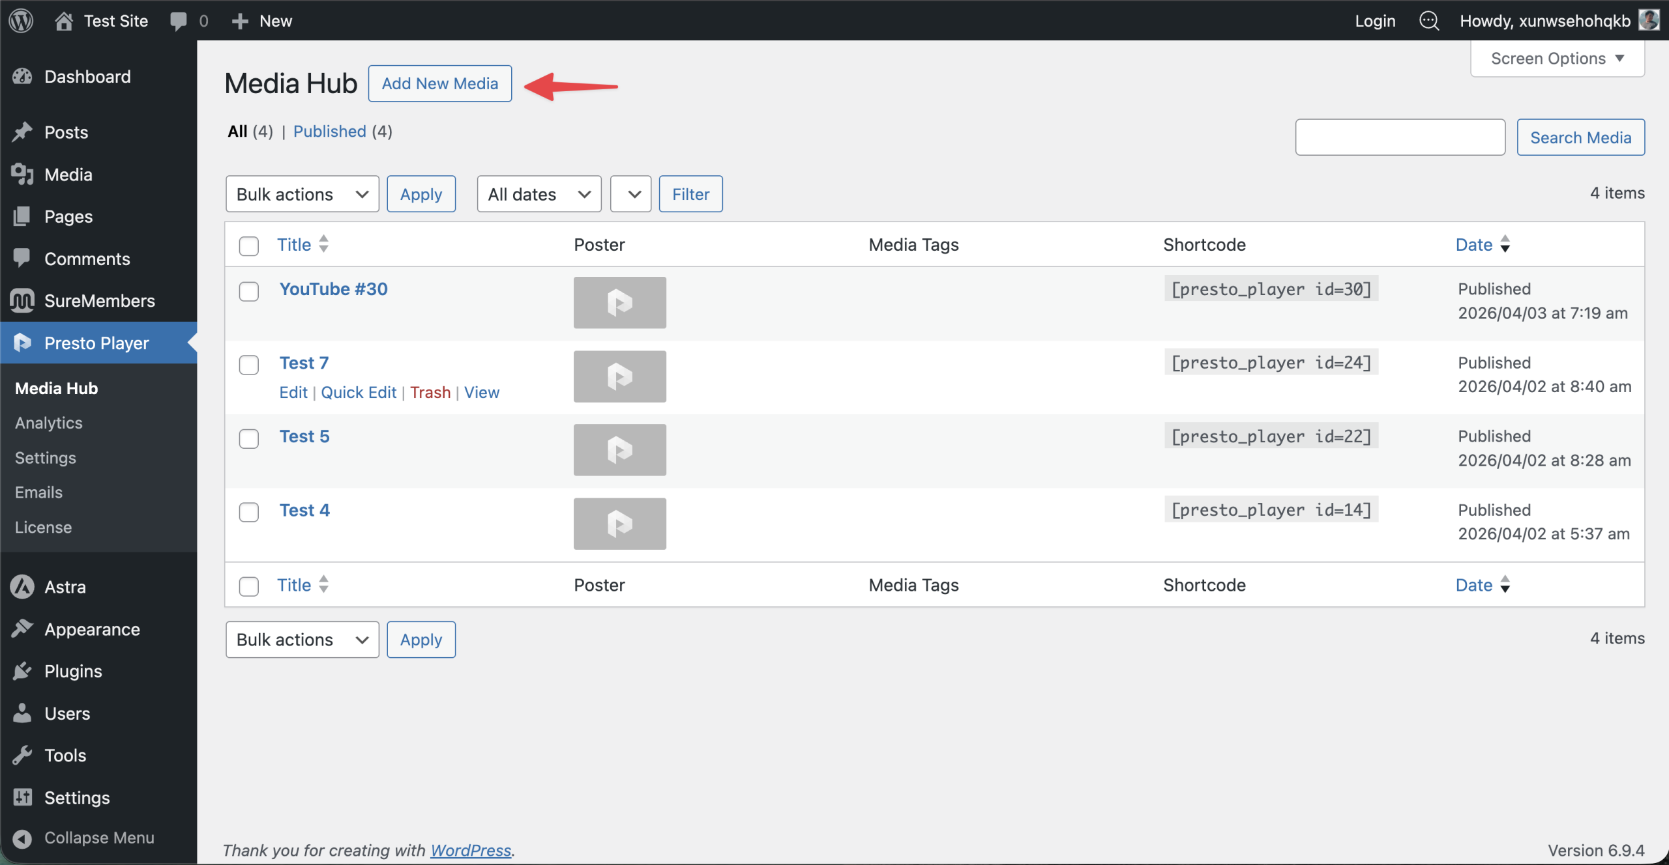Open the Screen Options panel
Screen dimensions: 1669x865
point(1557,58)
